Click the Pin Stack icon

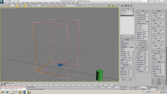pyautogui.click(x=121, y=36)
